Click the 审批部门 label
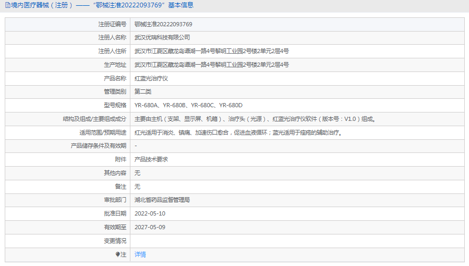The image size is (469, 266). [115, 200]
